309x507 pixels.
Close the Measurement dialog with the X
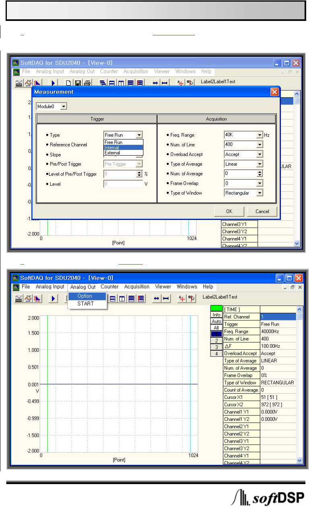point(274,92)
